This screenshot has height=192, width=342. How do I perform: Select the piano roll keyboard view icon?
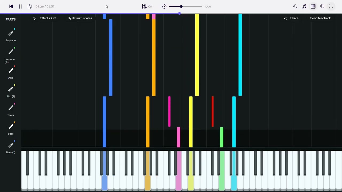pos(313,6)
